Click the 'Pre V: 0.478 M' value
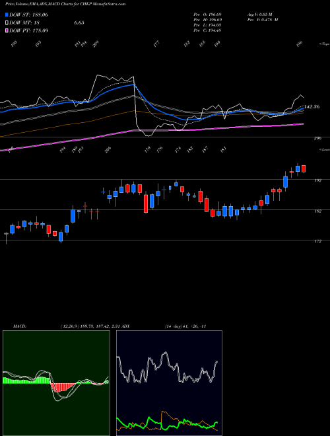The width and height of the screenshot is (330, 436). tap(263, 20)
